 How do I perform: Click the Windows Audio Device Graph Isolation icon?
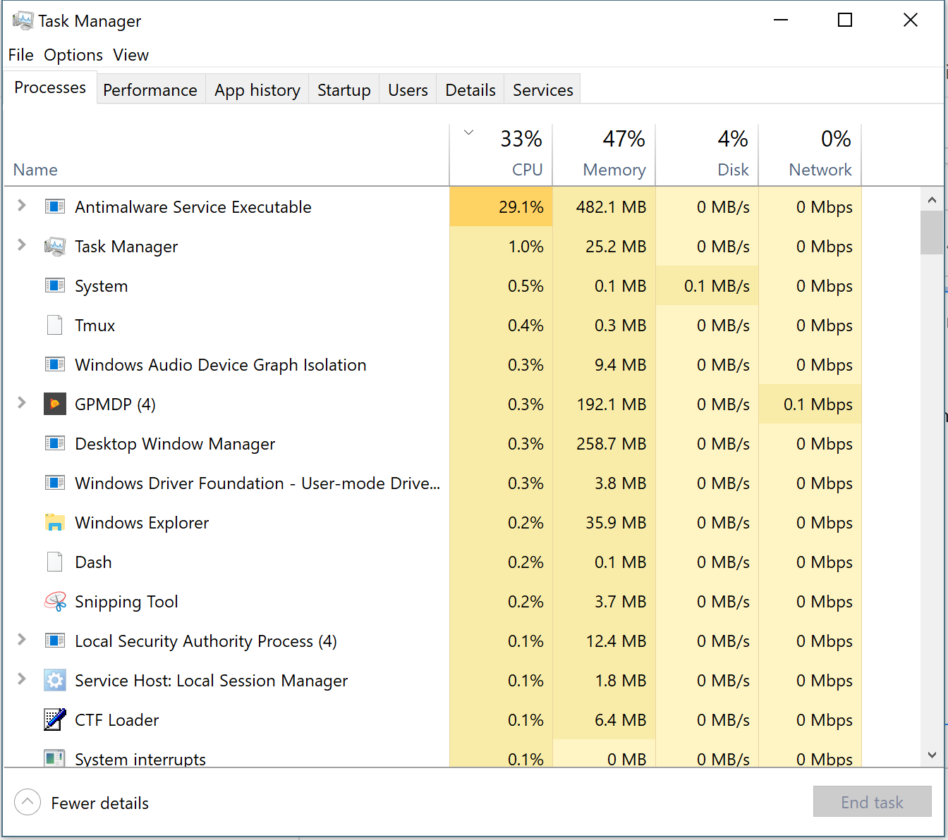tap(55, 364)
